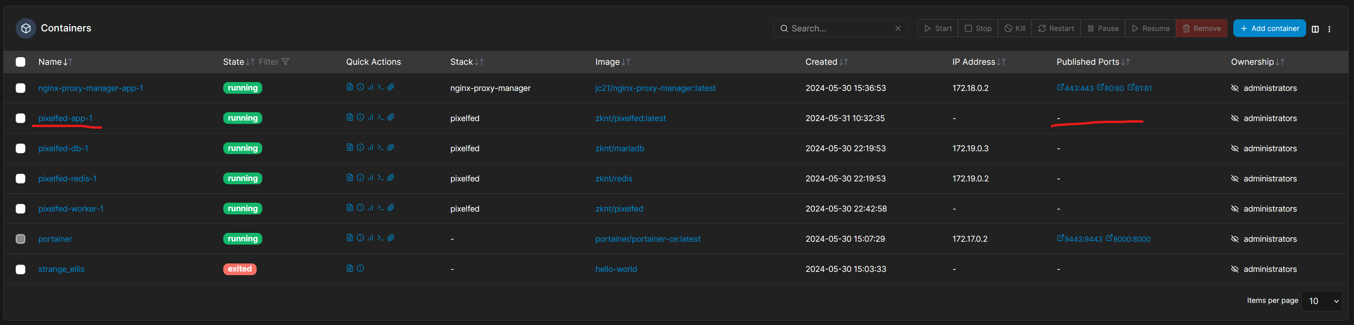Click the Start containers button
The image size is (1354, 325).
[x=938, y=29]
